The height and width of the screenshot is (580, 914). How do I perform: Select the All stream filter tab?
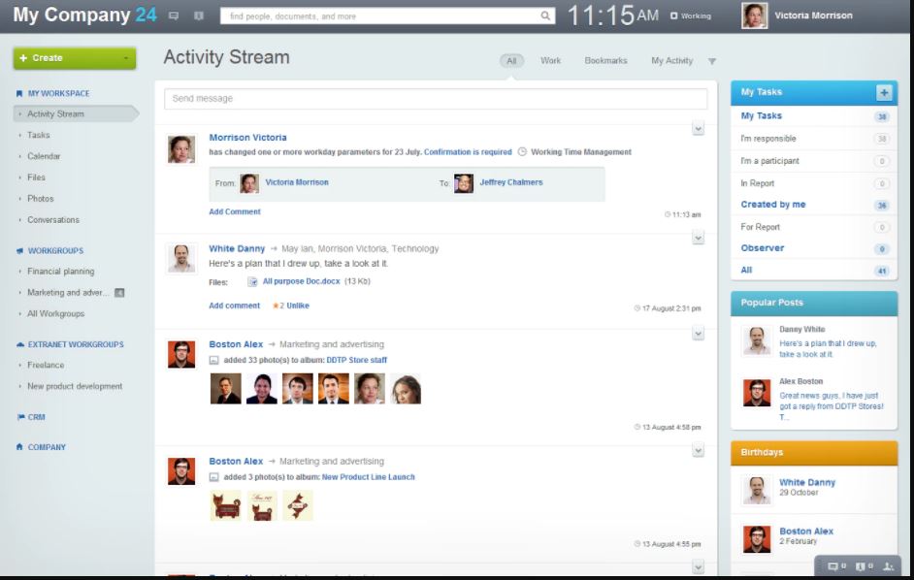pyautogui.click(x=511, y=61)
